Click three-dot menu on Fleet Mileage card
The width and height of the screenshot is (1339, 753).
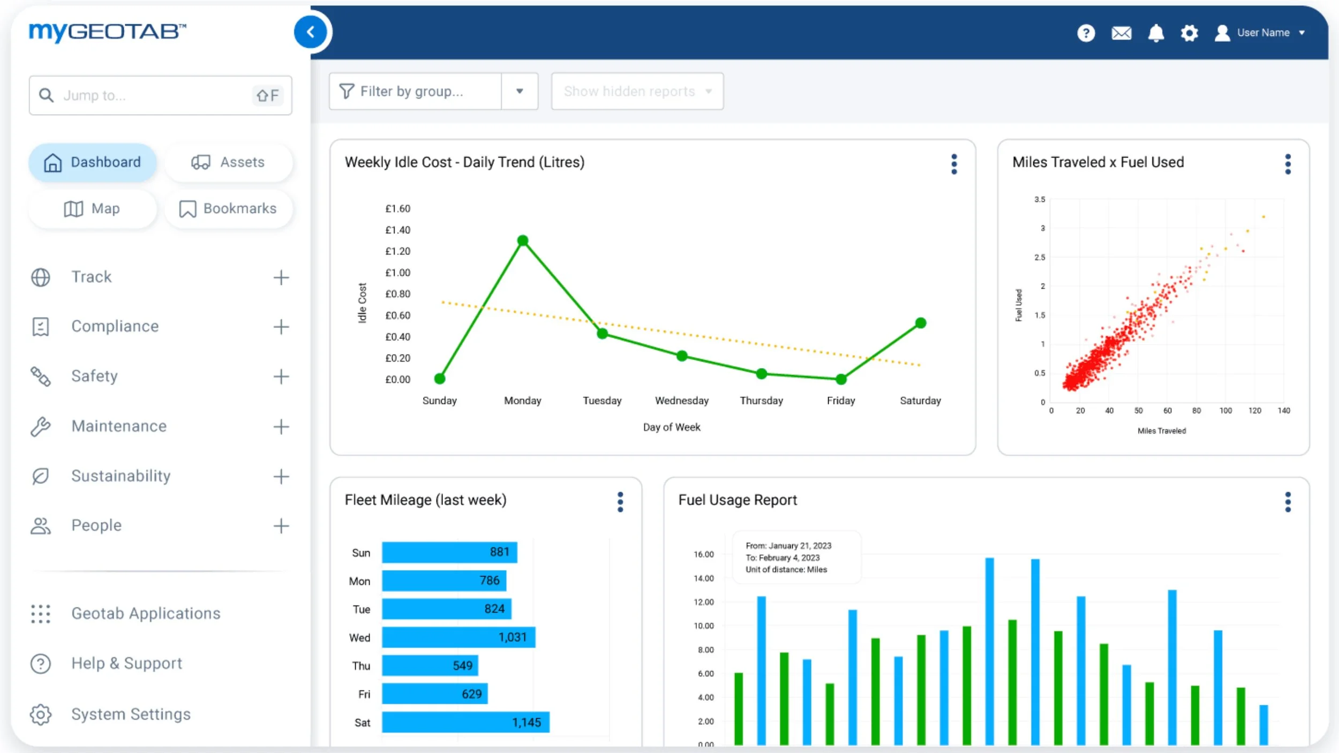click(x=620, y=502)
